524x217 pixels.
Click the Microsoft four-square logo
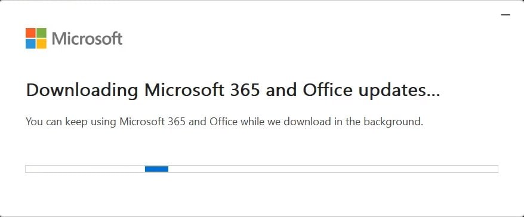36,38
